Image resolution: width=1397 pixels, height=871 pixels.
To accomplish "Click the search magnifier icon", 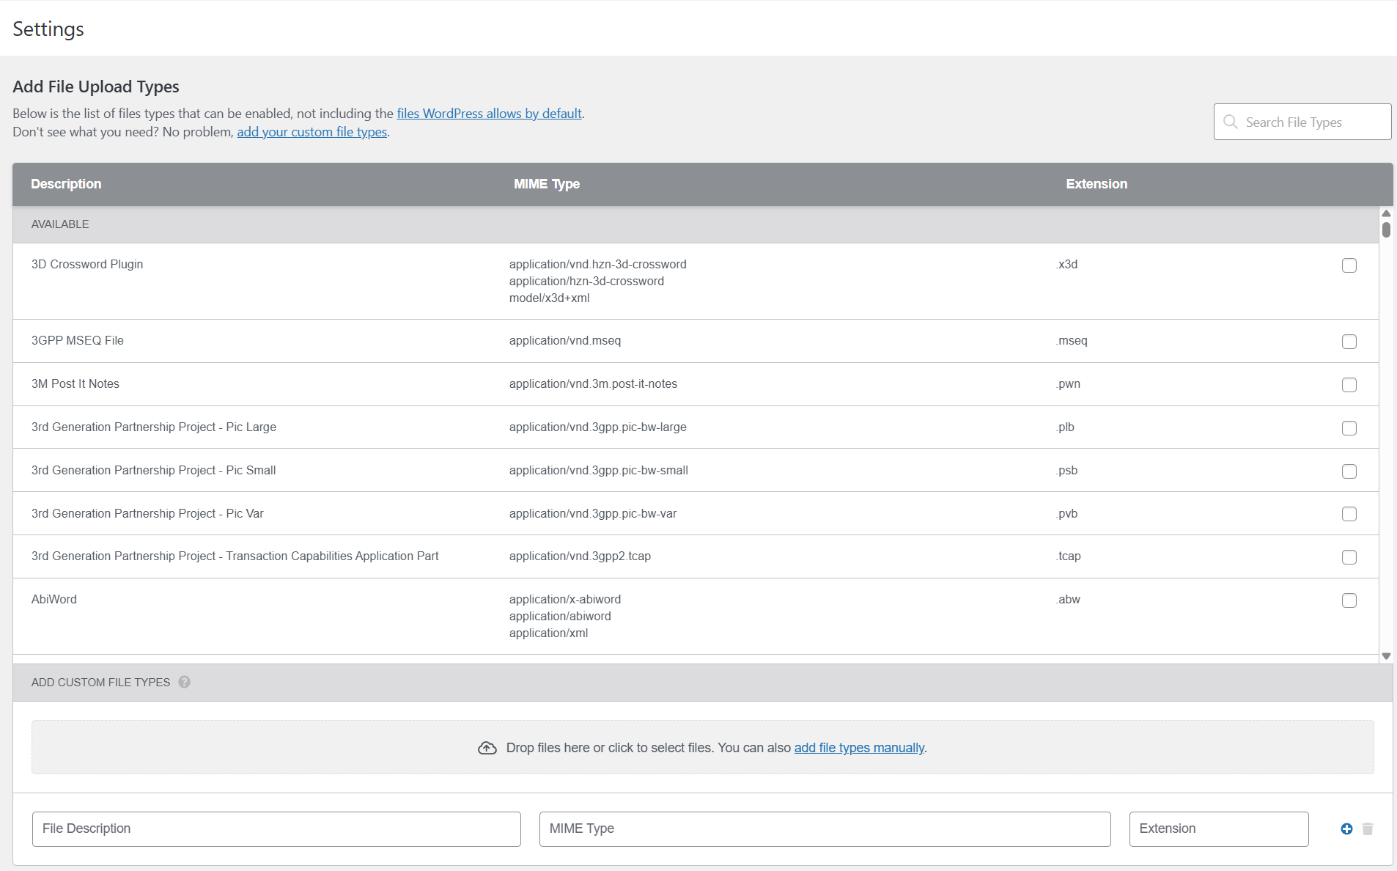I will pos(1231,122).
